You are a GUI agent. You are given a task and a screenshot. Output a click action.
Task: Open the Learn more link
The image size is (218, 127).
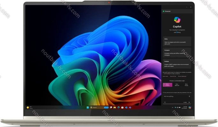(x=165, y=77)
